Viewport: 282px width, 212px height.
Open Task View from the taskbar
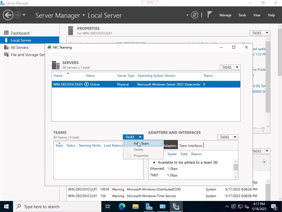click(x=108, y=206)
